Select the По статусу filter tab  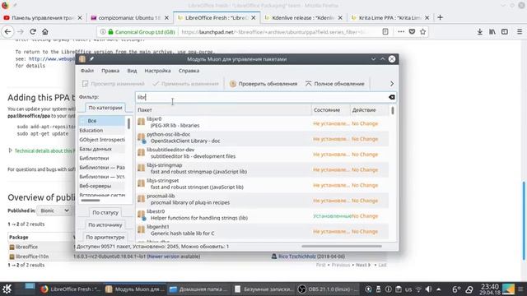click(105, 212)
